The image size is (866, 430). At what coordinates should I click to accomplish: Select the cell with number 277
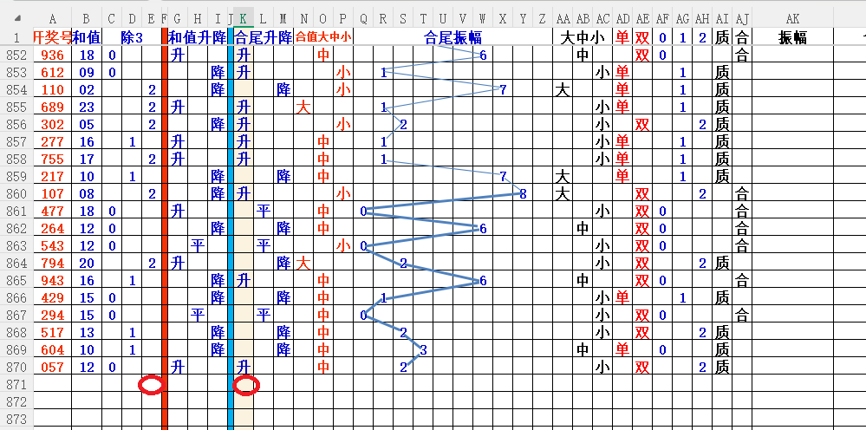pos(53,142)
